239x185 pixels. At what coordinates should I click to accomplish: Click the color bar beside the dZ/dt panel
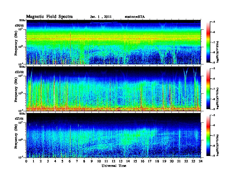pyautogui.click(x=208, y=135)
